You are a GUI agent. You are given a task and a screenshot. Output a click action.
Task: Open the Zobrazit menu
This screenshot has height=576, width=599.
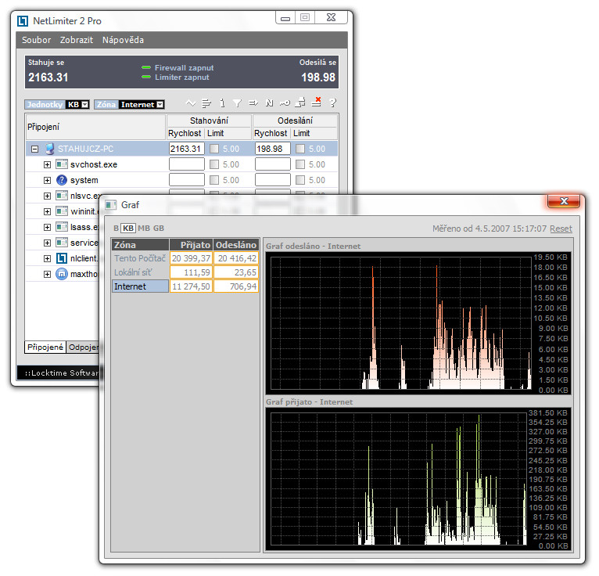[x=77, y=40]
